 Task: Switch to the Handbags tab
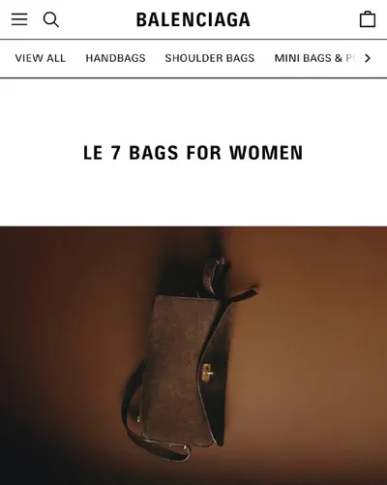115,58
